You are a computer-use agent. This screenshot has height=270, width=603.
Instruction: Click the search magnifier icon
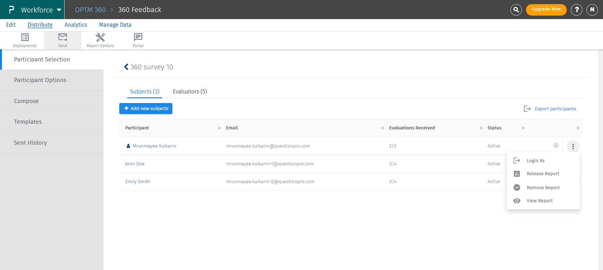point(516,10)
